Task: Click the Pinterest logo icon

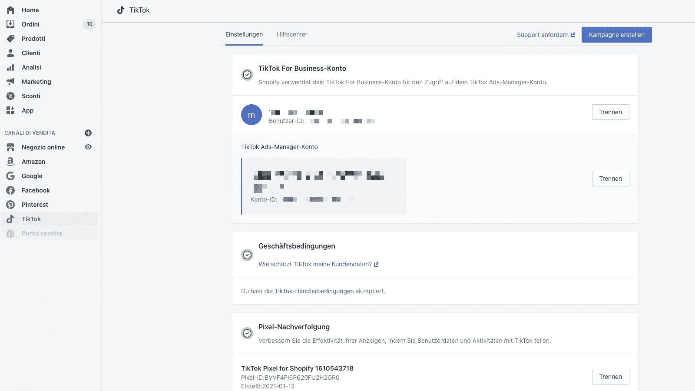Action: point(10,205)
